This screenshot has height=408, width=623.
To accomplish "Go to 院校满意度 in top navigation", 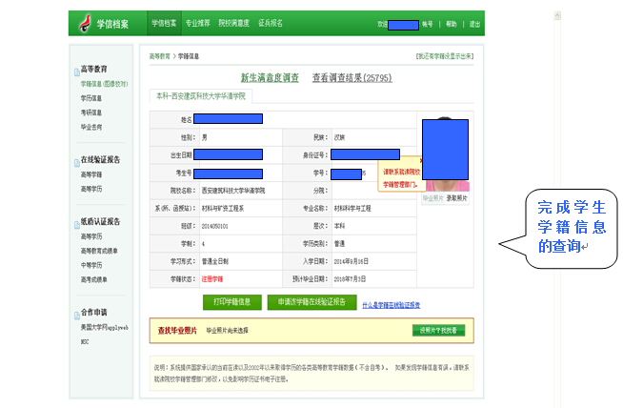I will click(x=234, y=23).
